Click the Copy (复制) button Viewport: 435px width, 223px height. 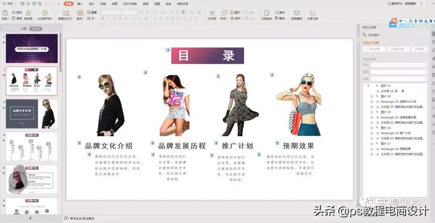tap(17, 18)
